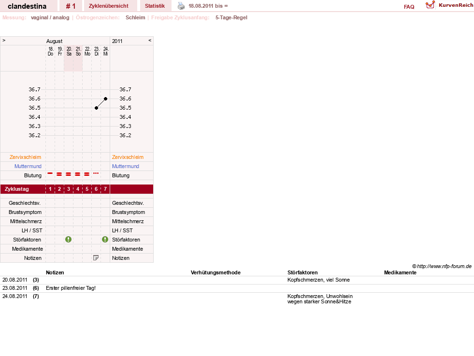This screenshot has width=474, height=356.
Task: Click the left Mittelschmerz row label
Action: click(x=26, y=222)
